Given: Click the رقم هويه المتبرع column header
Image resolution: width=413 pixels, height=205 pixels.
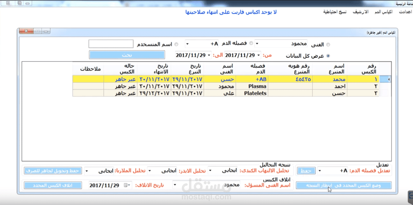Looking at the screenshot, I should click(x=290, y=68).
